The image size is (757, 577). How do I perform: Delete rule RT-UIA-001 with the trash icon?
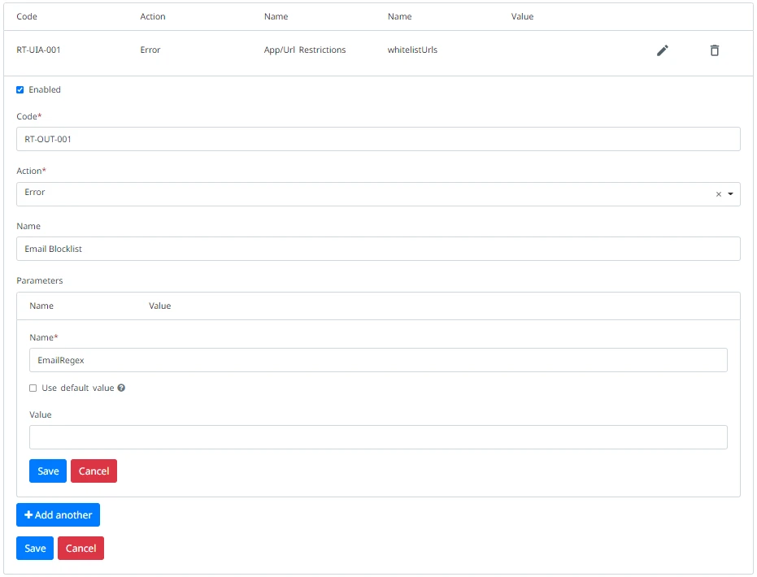coord(715,50)
